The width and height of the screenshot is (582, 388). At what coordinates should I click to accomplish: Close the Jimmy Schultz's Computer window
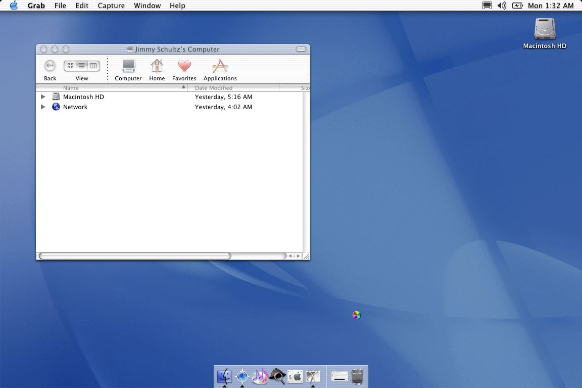point(44,49)
